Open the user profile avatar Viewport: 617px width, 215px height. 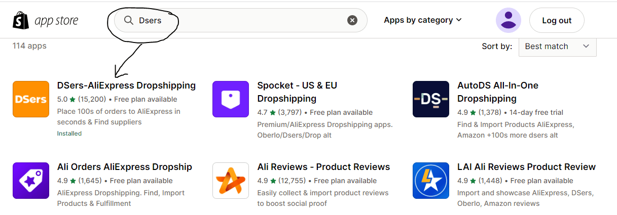click(509, 20)
